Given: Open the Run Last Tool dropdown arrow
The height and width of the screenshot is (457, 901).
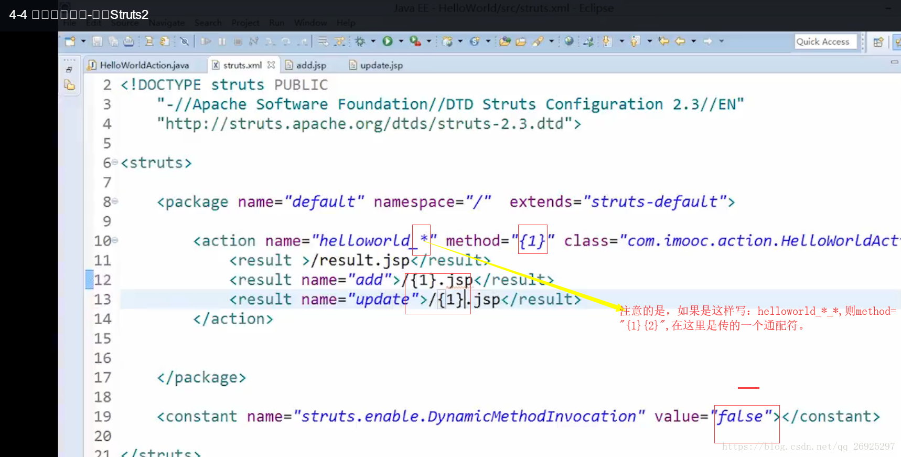Looking at the screenshot, I should (429, 41).
